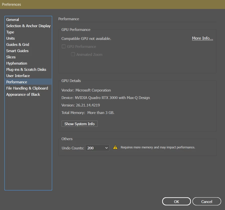Screen dimensions: 225x210
Task: Open File Handling & Clipboard preferences
Action: (x=28, y=88)
